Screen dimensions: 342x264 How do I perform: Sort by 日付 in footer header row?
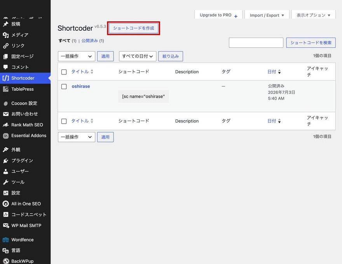tap(272, 121)
